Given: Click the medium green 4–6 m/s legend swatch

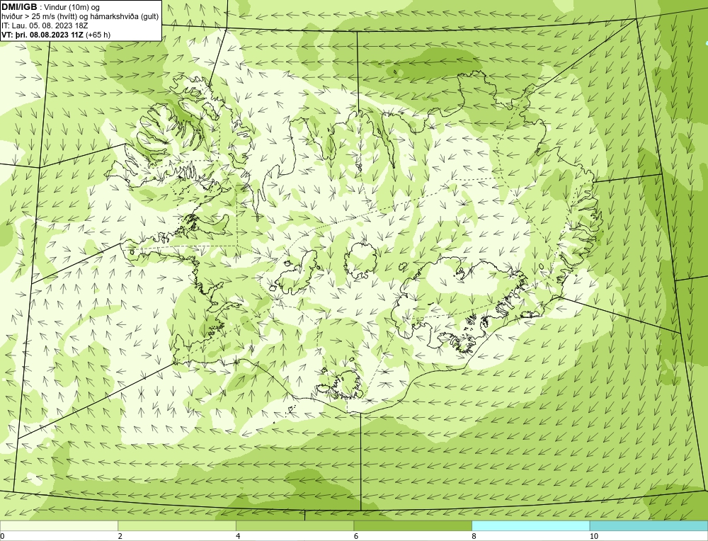Looking at the screenshot, I should click(295, 525).
